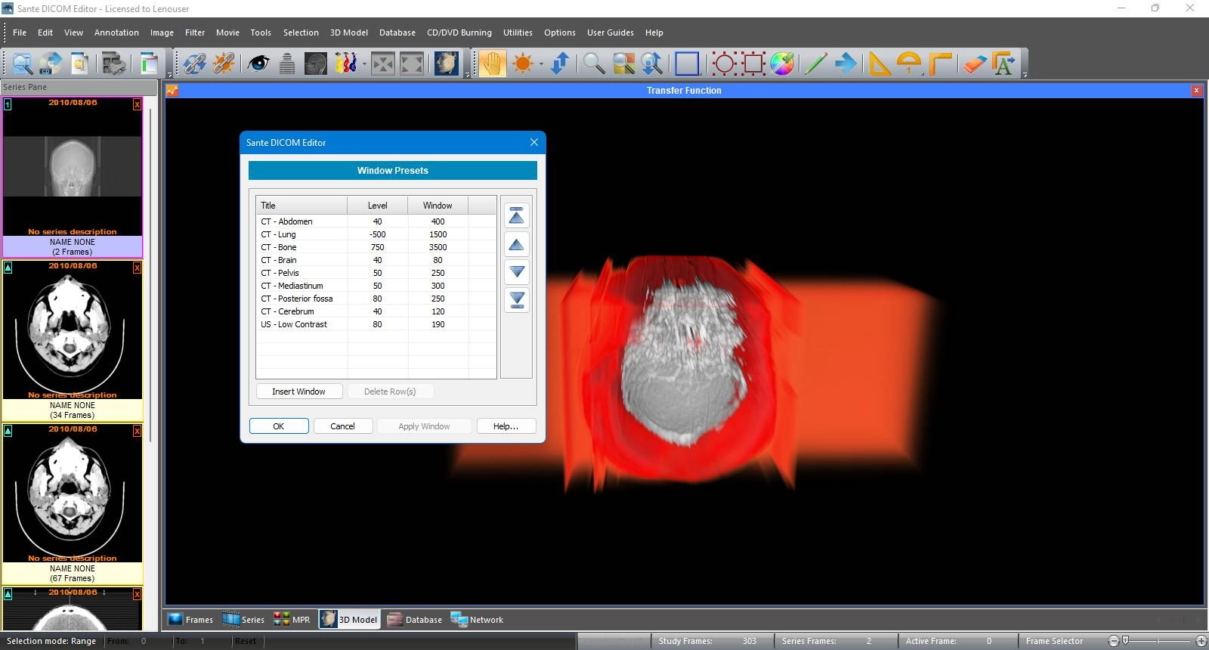Click the printer toolbar icon
The height and width of the screenshot is (650, 1209).
pyautogui.click(x=114, y=63)
